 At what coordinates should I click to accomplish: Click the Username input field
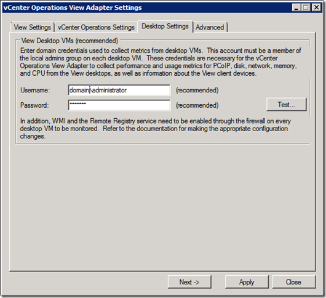pyautogui.click(x=119, y=90)
